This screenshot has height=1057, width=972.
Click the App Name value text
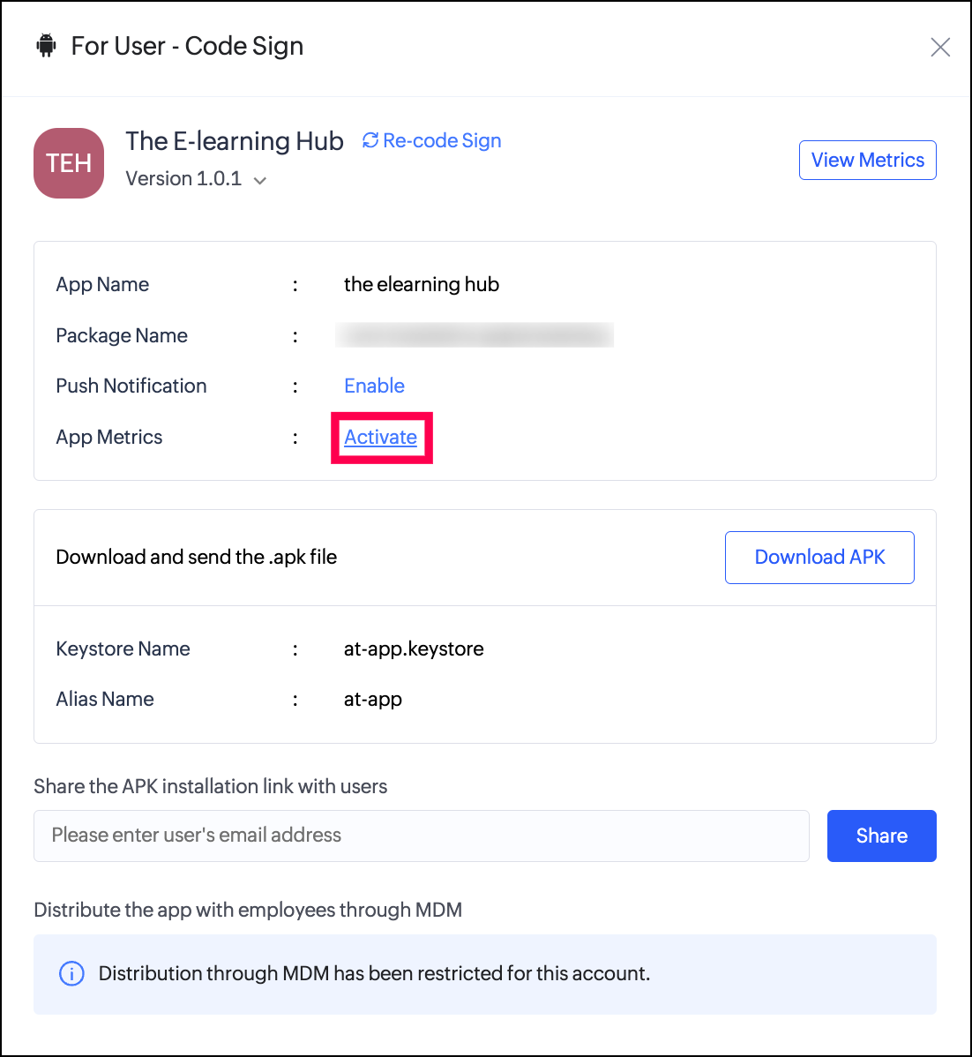(x=422, y=284)
